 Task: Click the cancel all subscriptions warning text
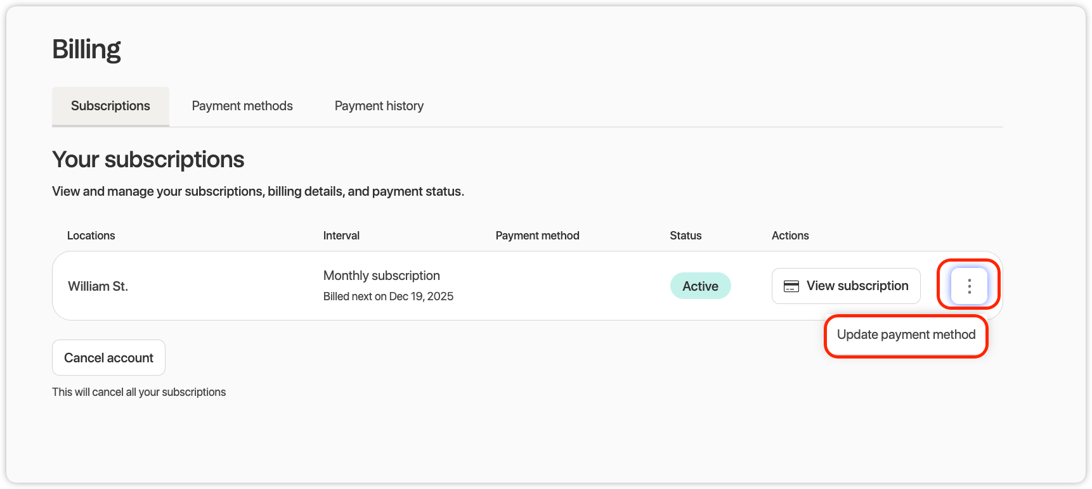click(139, 392)
